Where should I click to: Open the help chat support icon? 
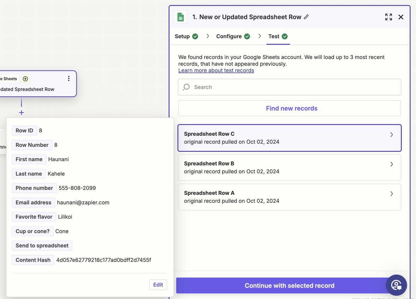pos(396,285)
